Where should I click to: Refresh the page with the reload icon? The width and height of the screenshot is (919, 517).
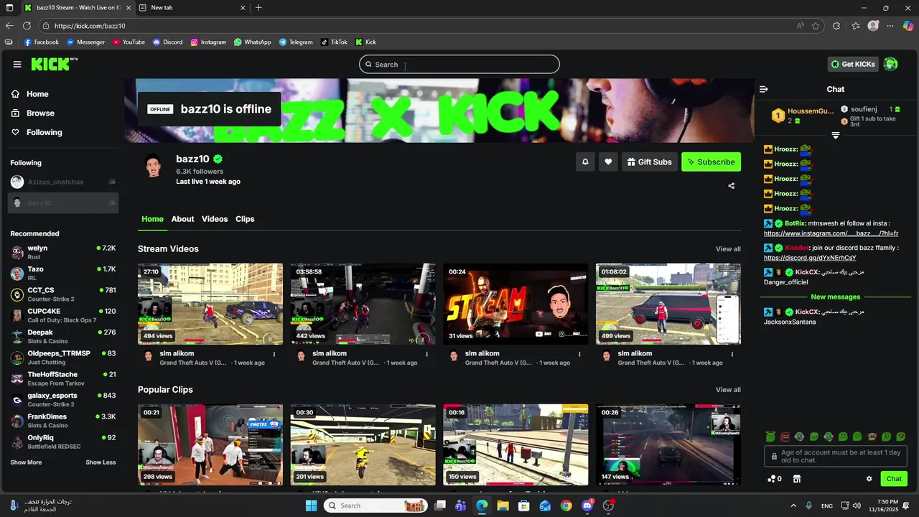(x=27, y=26)
